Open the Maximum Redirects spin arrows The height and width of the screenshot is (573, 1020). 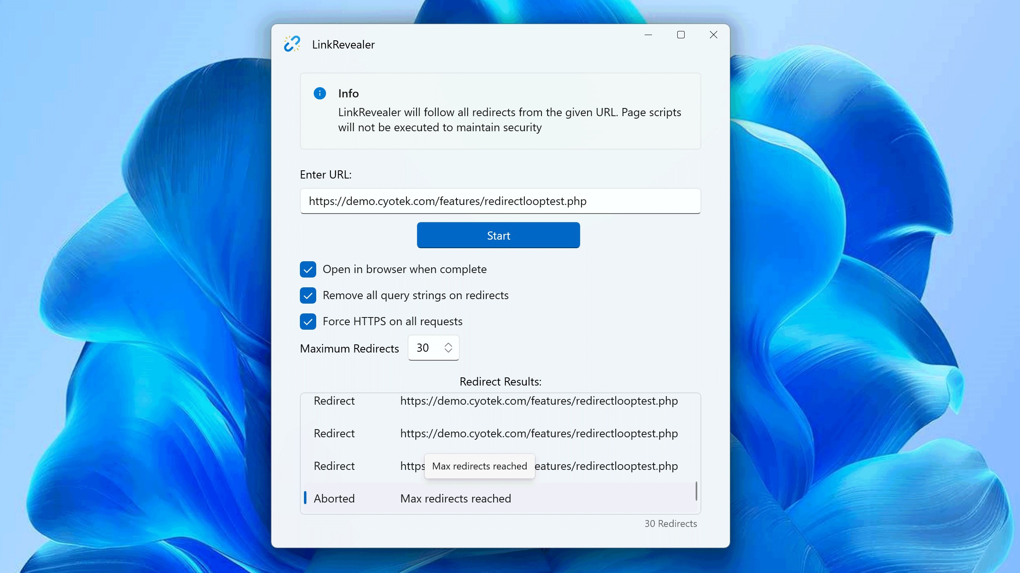click(448, 348)
